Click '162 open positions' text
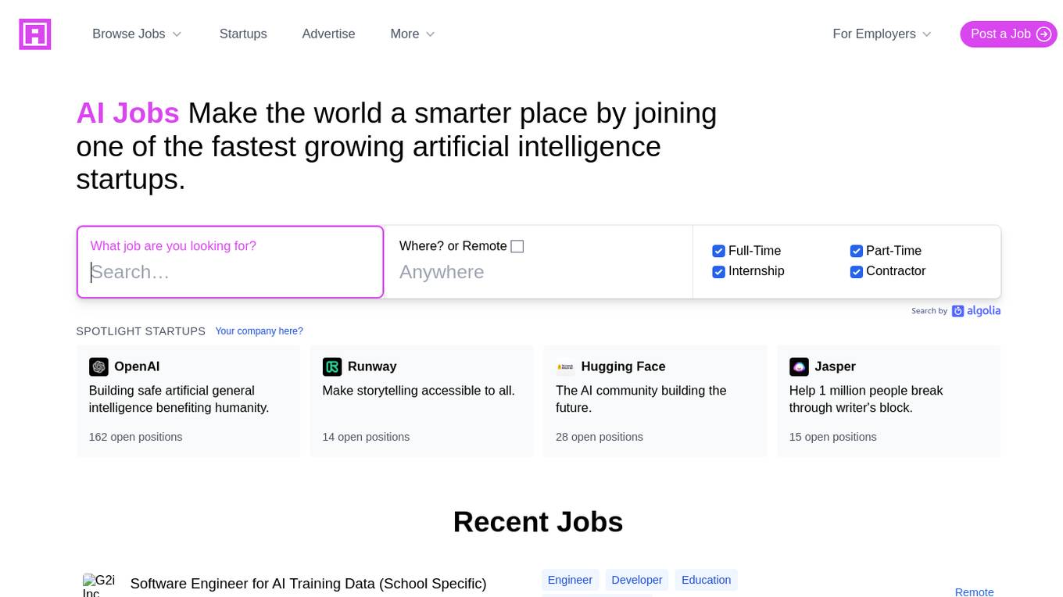This screenshot has width=1063, height=597. (x=135, y=437)
